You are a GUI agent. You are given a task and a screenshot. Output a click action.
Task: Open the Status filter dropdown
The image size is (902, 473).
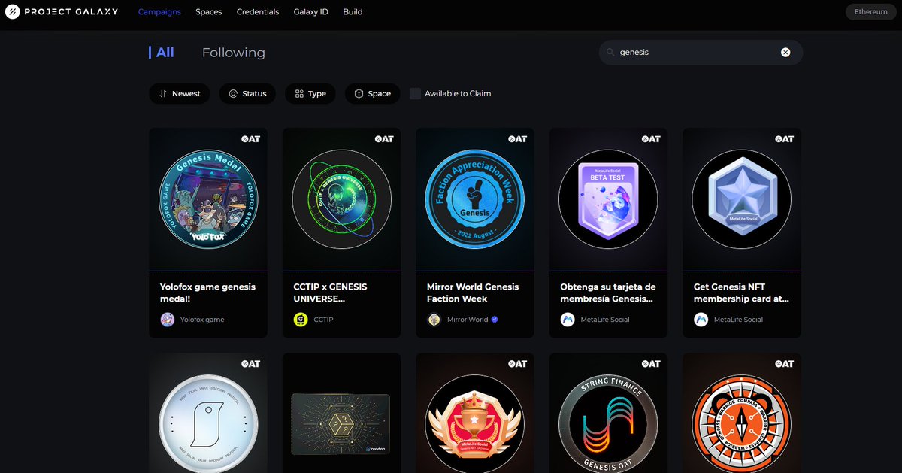pyautogui.click(x=247, y=94)
